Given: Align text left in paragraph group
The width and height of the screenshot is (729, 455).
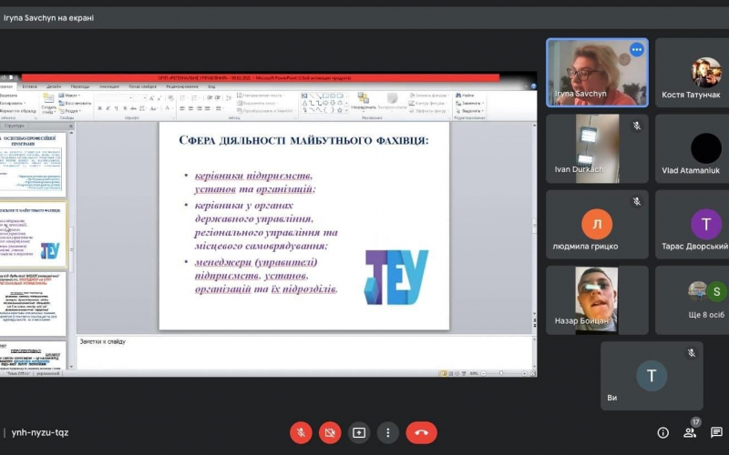Looking at the screenshot, I should [181, 108].
